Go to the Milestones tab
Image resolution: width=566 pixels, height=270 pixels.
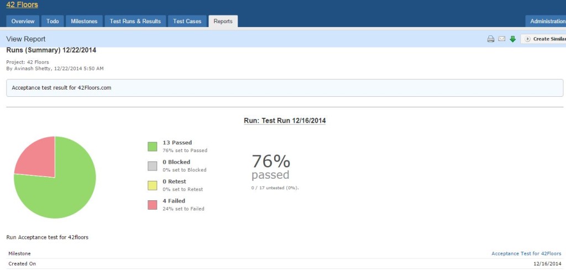coord(84,22)
